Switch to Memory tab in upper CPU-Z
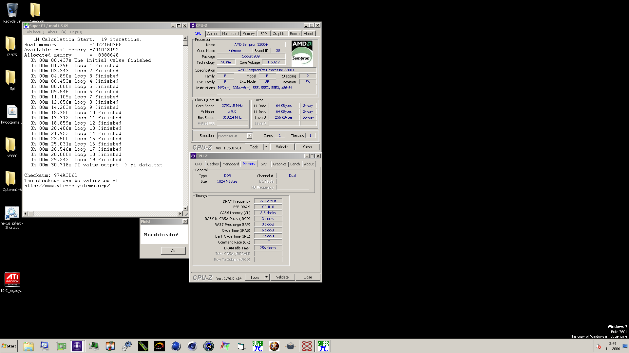Viewport: 629px width, 353px height. click(248, 34)
